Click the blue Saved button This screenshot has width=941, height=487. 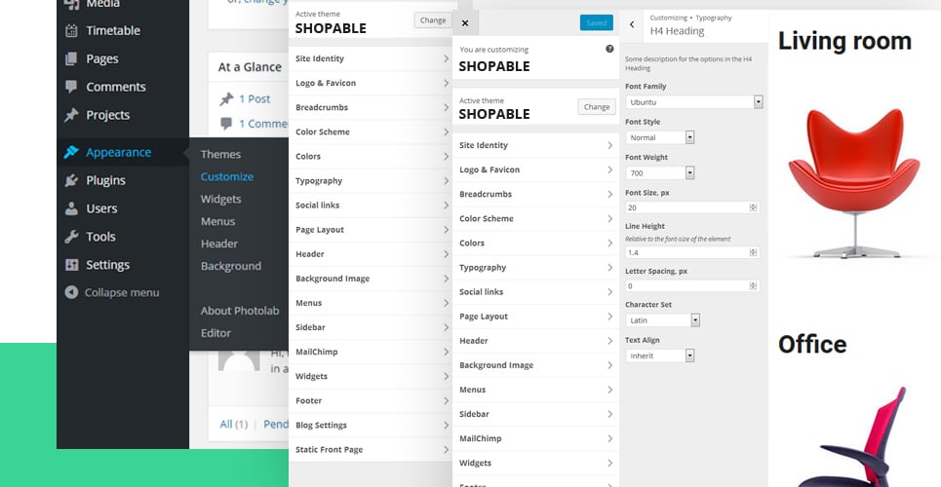pos(597,22)
